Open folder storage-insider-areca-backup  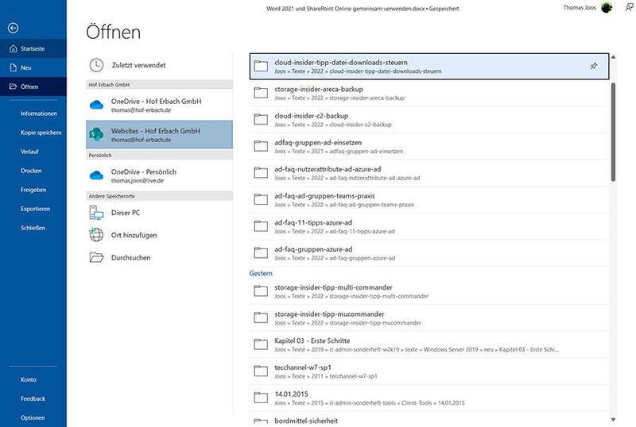point(429,93)
